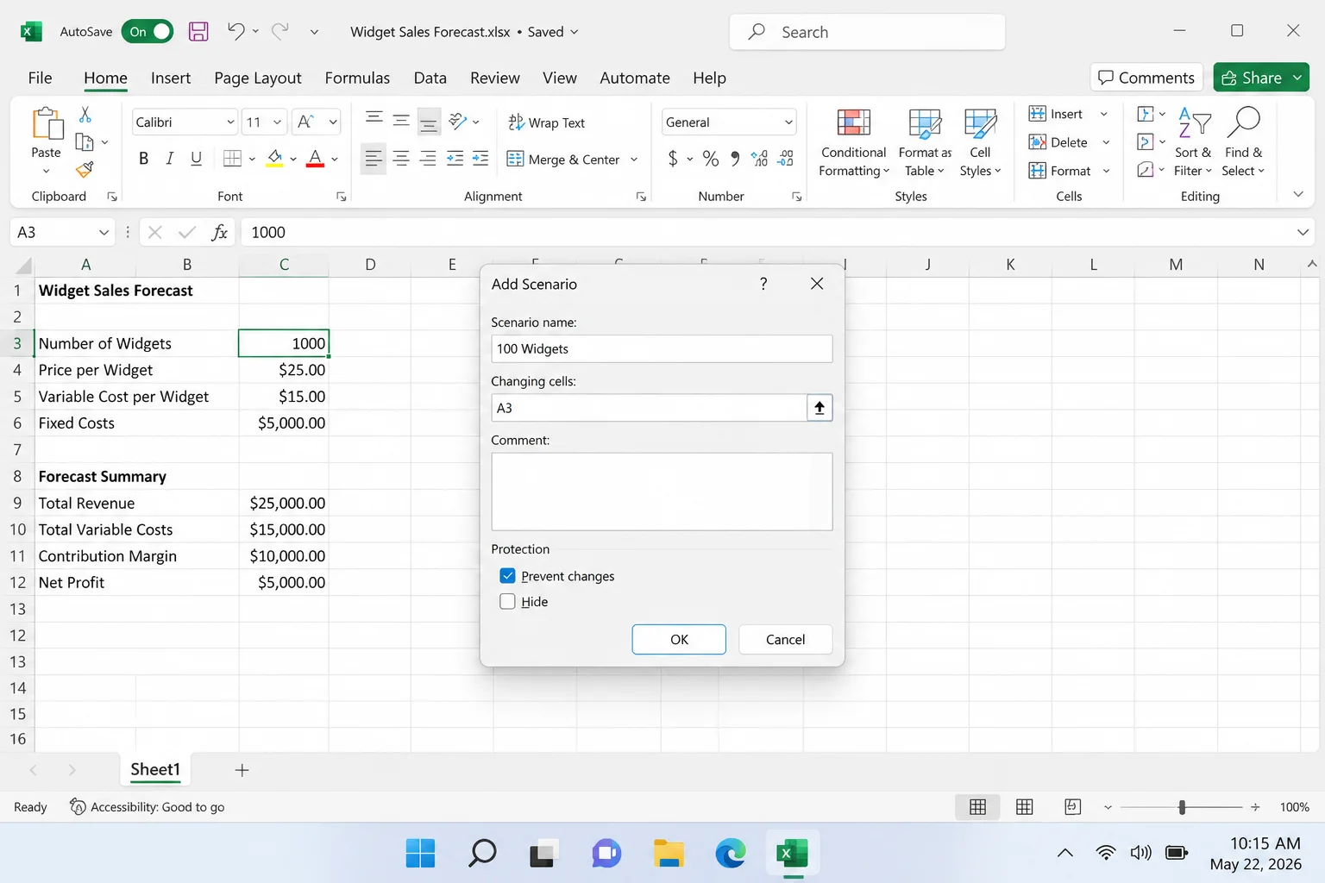Expand the General number format dropdown
This screenshot has height=883, width=1325.
tap(788, 122)
